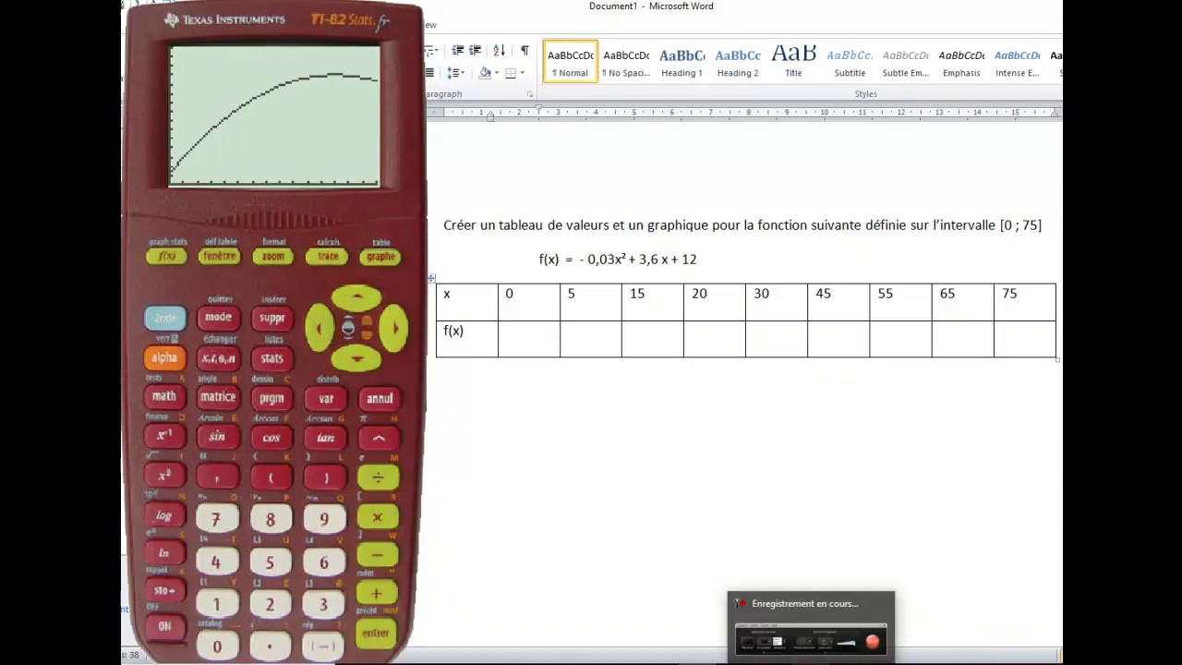Apply the Normal style in Word

click(x=571, y=61)
